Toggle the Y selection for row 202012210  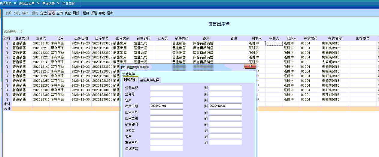7,48
